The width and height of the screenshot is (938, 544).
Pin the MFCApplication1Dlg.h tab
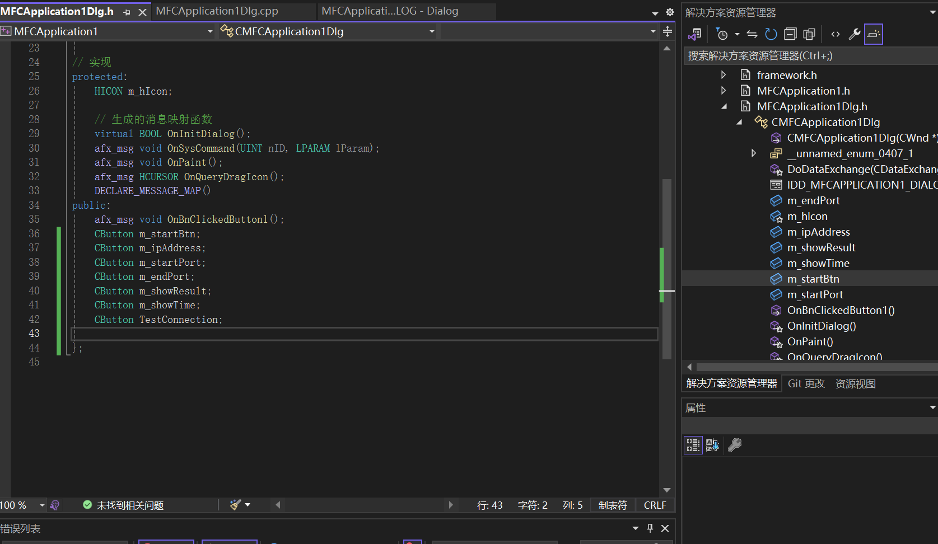point(127,12)
